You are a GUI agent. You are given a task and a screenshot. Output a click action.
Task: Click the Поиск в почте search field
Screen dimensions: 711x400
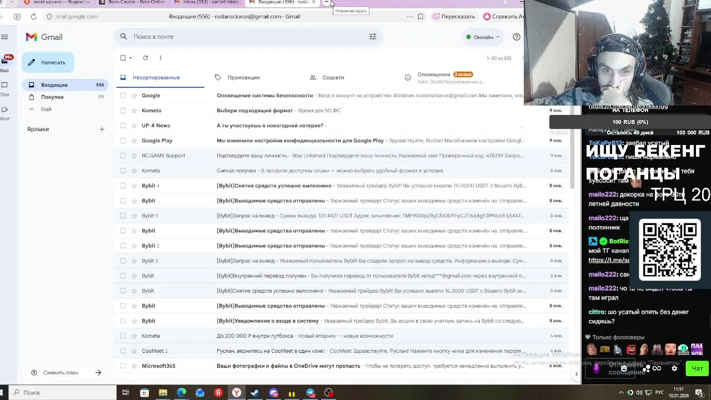tap(247, 37)
